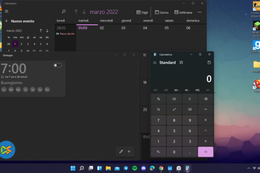260x173 pixels.
Task: Click the plus/minus sign key
Action: tap(158, 152)
